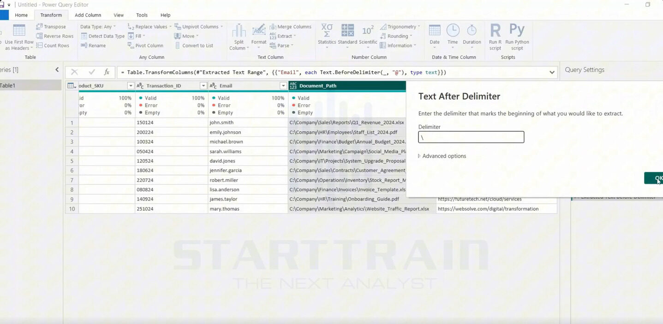Open Use First Row as Headers
This screenshot has width=663, height=324.
[19, 37]
